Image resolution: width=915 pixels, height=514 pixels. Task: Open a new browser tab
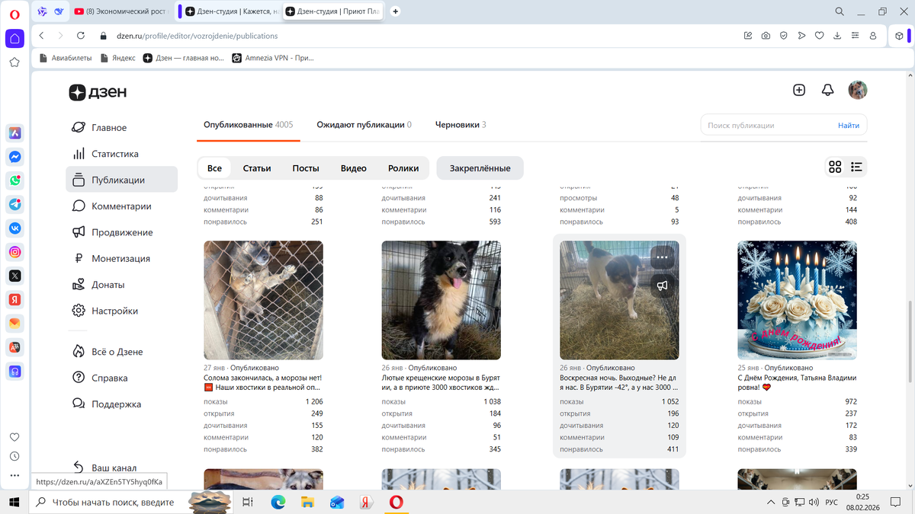[395, 11]
